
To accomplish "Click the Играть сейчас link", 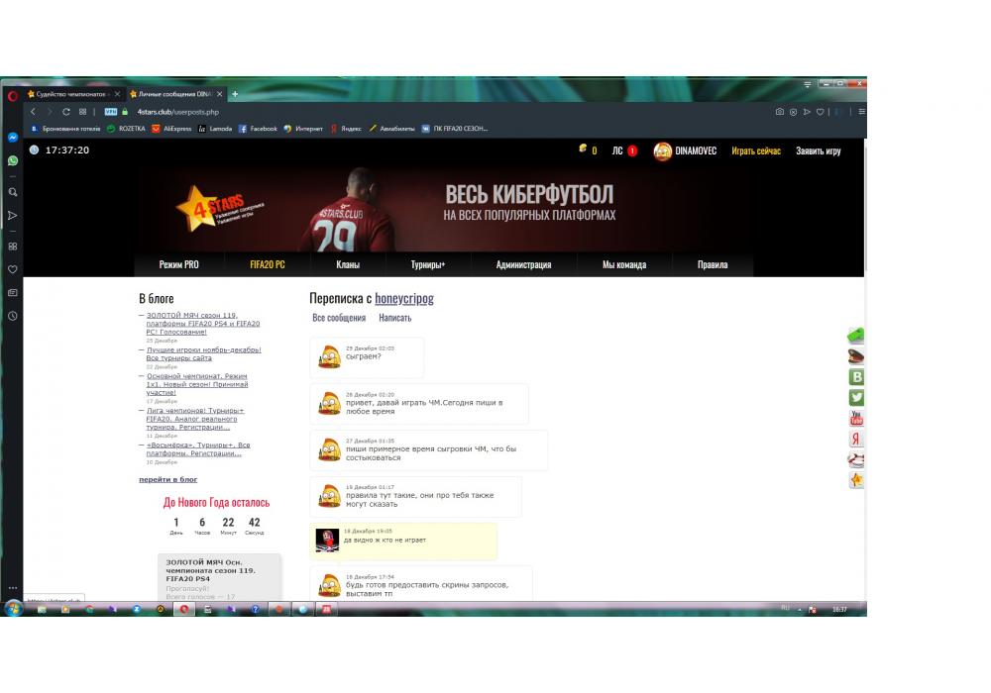I will [755, 150].
